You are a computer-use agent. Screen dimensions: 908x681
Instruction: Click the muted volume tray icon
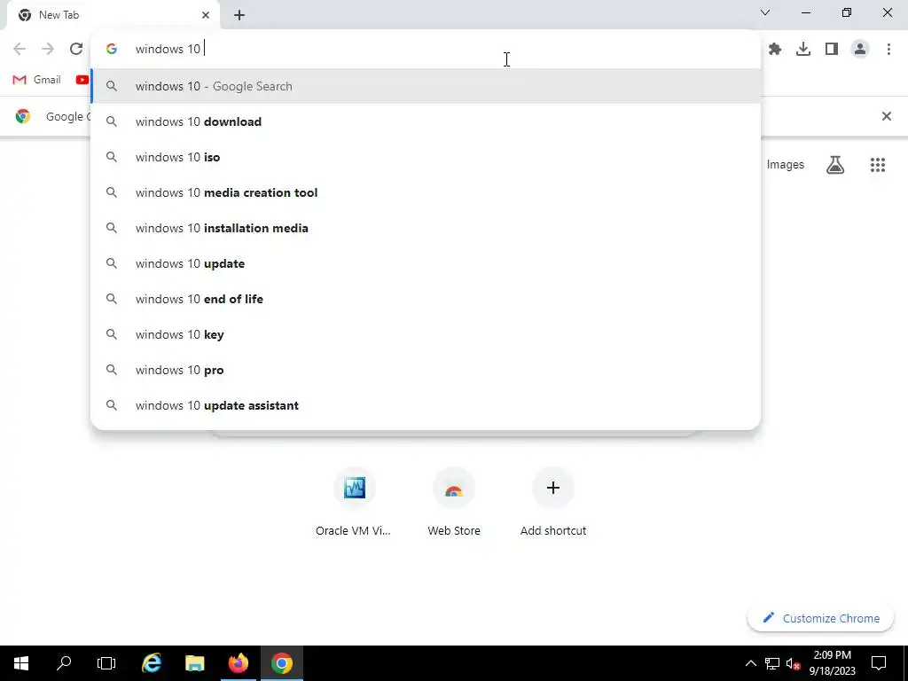coord(793,663)
